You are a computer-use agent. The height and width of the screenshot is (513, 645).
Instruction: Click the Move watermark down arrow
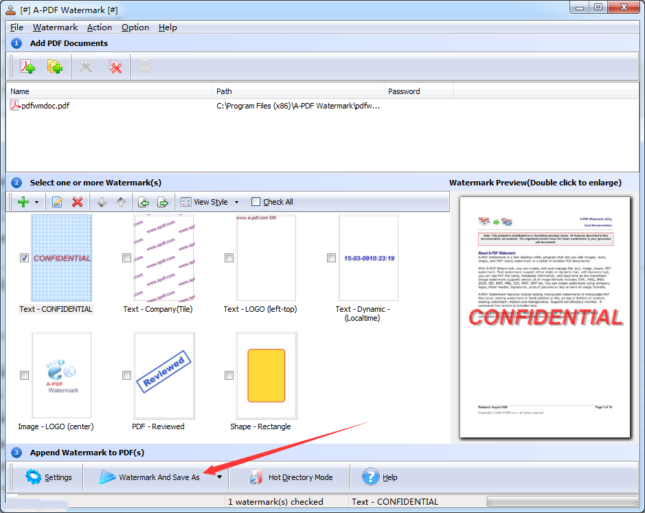pos(102,202)
